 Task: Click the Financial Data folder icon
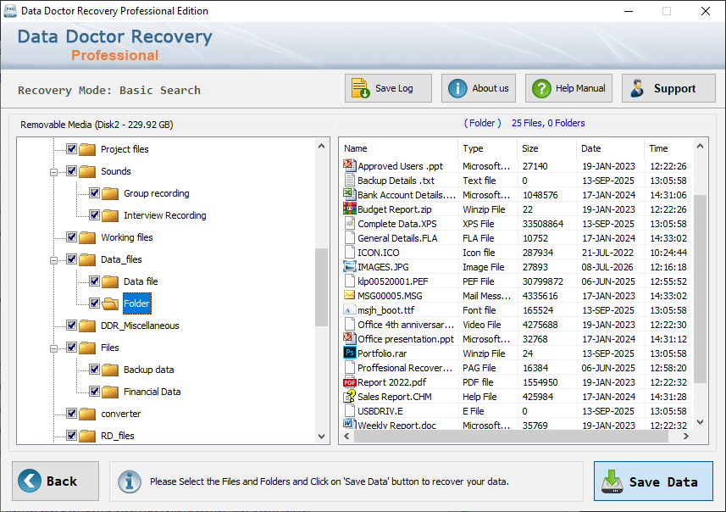[110, 392]
